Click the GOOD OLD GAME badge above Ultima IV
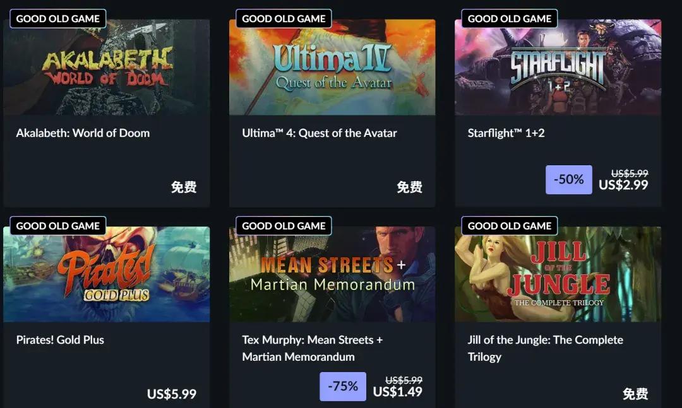Screen dimensions: 682x408 tap(284, 19)
